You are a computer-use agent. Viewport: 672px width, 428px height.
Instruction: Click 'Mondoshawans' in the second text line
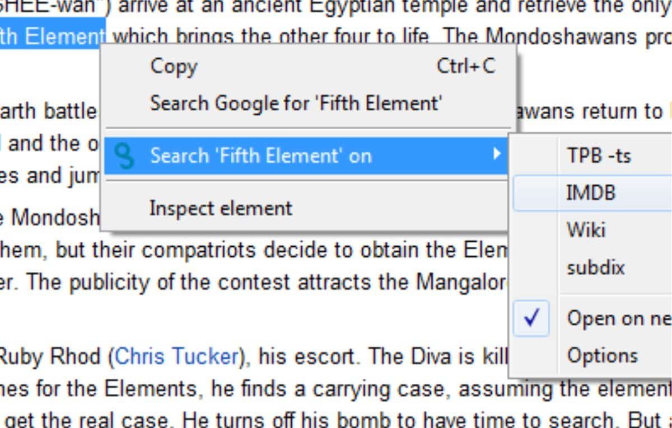[559, 37]
